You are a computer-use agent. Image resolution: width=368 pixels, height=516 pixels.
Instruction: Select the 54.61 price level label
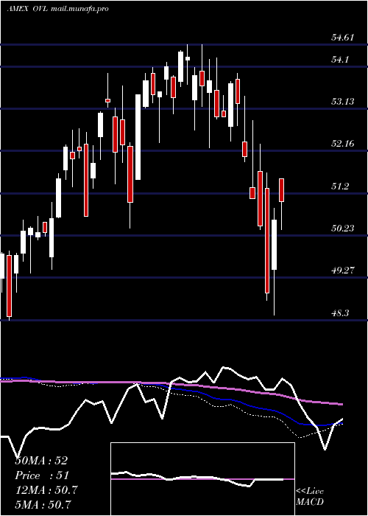[x=343, y=37]
